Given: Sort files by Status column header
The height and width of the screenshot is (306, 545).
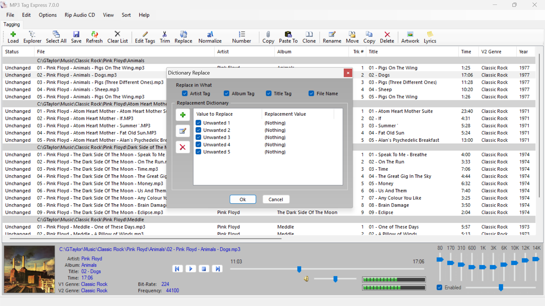Looking at the screenshot, I should coord(18,52).
